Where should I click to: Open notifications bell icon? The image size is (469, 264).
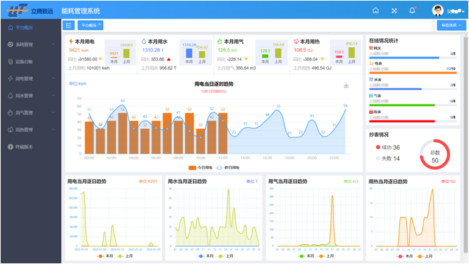tap(412, 11)
